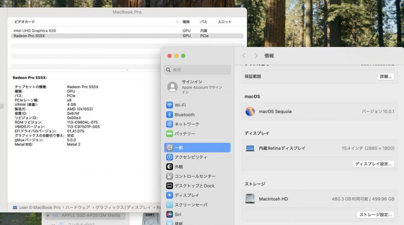Open Bluetooth icon in sidebar
This screenshot has height=225, width=404.
[x=169, y=115]
